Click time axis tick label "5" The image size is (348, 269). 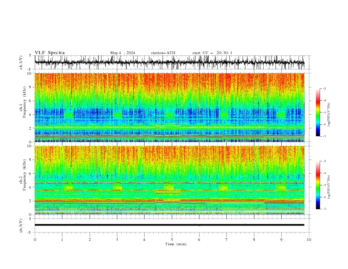pos(172,240)
